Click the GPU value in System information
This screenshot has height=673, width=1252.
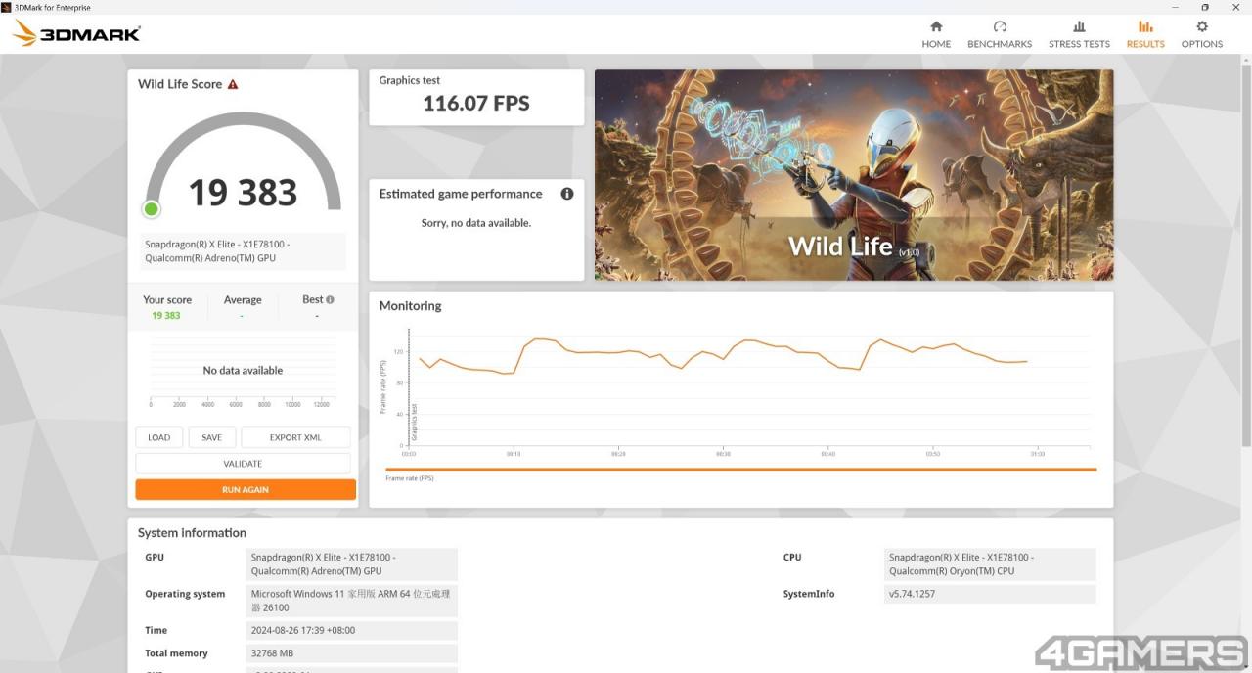coord(352,564)
